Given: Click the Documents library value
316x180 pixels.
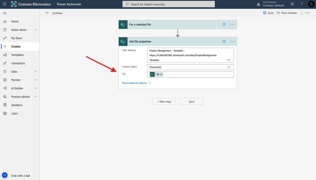Looking at the screenshot, I should 155,67.
